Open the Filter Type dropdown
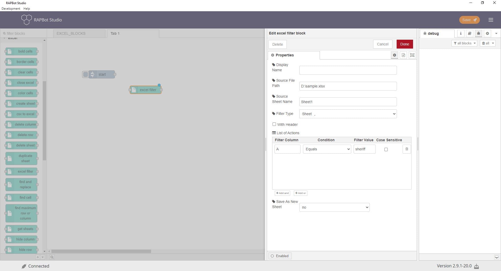The image size is (501, 271). 348,114
